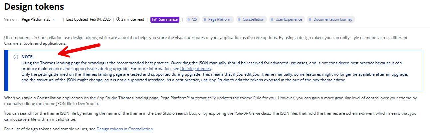Open the Constellation tag

pos(252,20)
